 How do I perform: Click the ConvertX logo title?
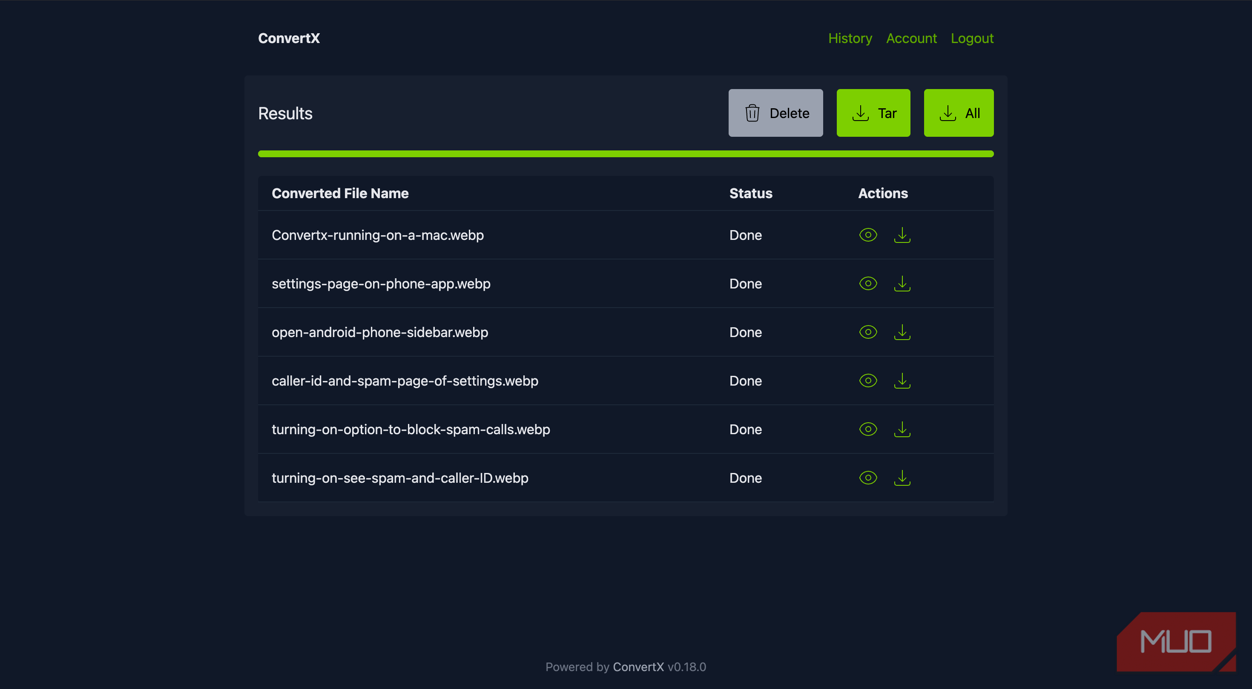click(x=289, y=38)
